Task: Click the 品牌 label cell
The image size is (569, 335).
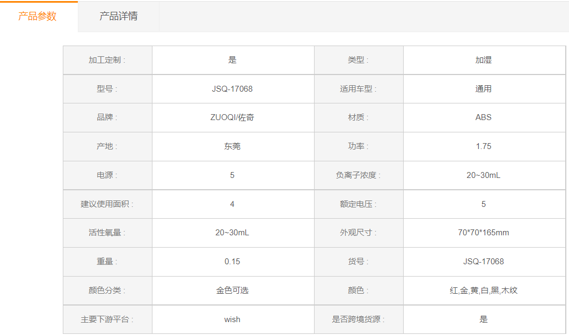Action: click(107, 118)
